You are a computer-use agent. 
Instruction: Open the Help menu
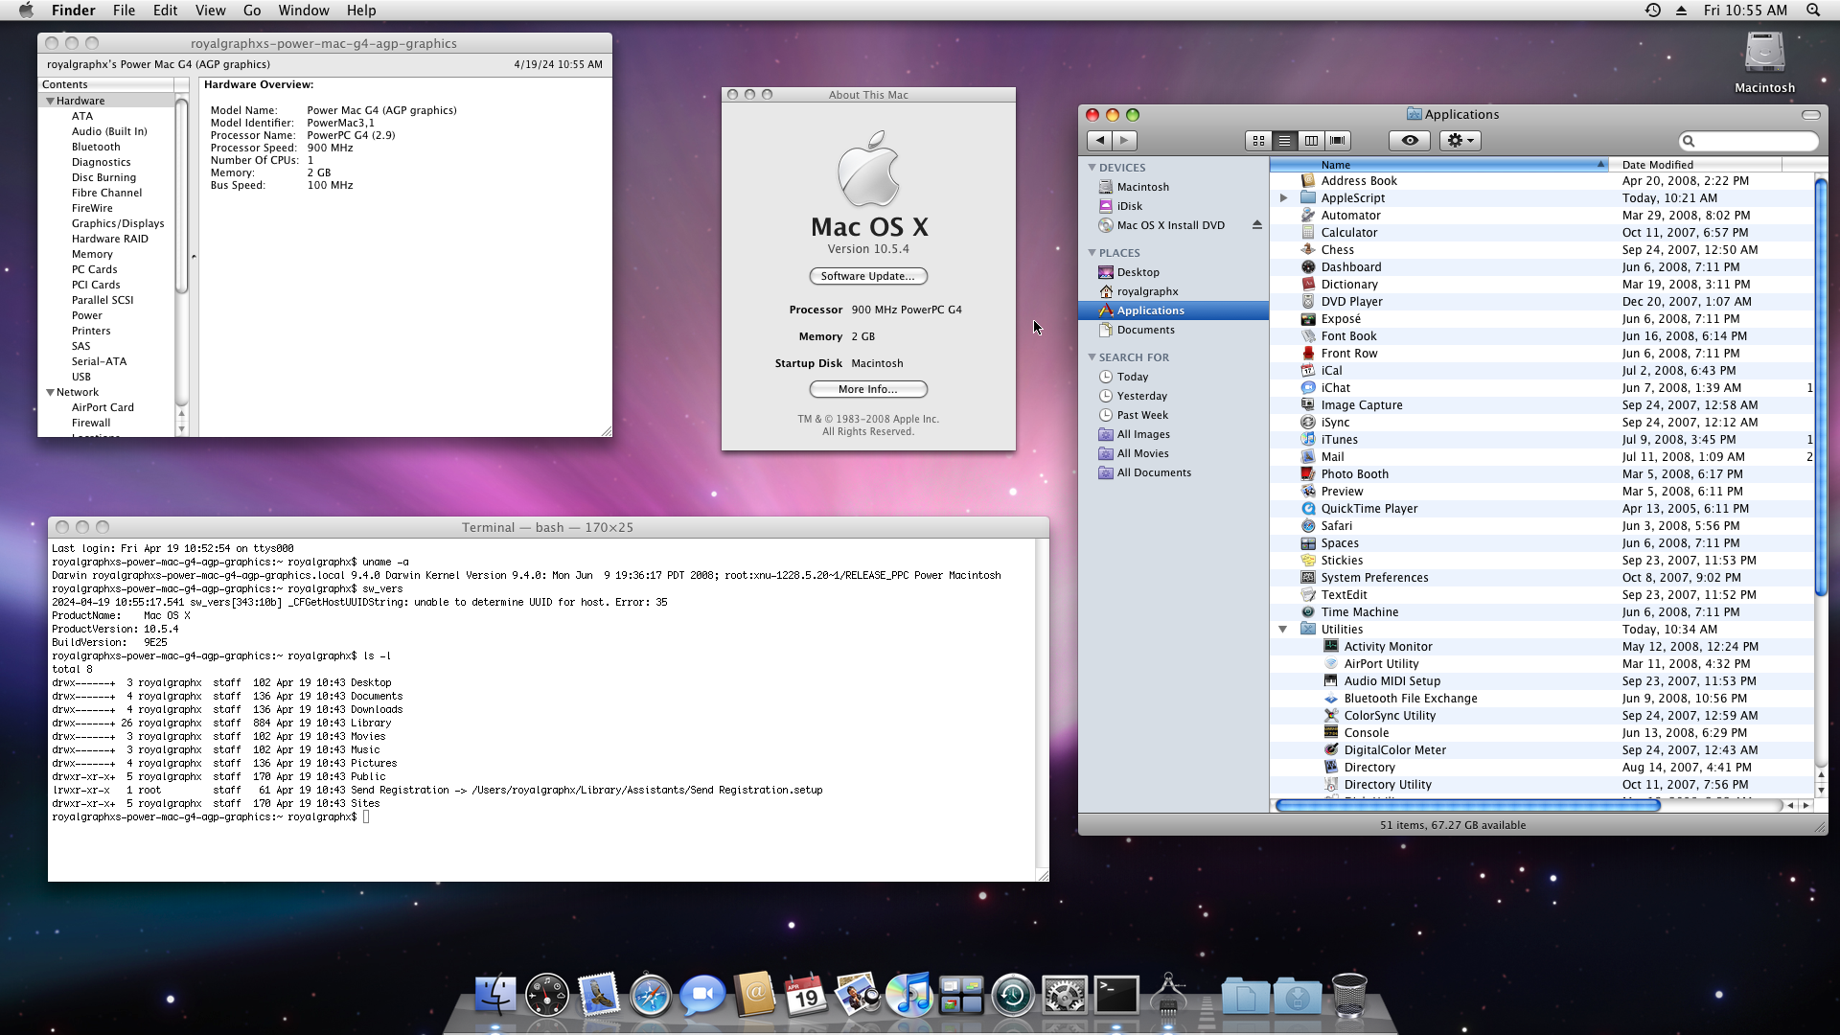(x=361, y=10)
